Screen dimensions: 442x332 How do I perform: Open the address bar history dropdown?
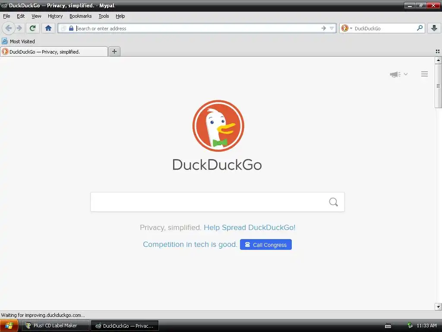click(x=332, y=28)
